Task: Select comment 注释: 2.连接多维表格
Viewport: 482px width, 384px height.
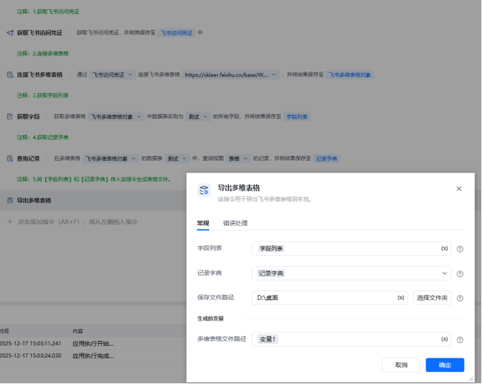Action: (42, 54)
